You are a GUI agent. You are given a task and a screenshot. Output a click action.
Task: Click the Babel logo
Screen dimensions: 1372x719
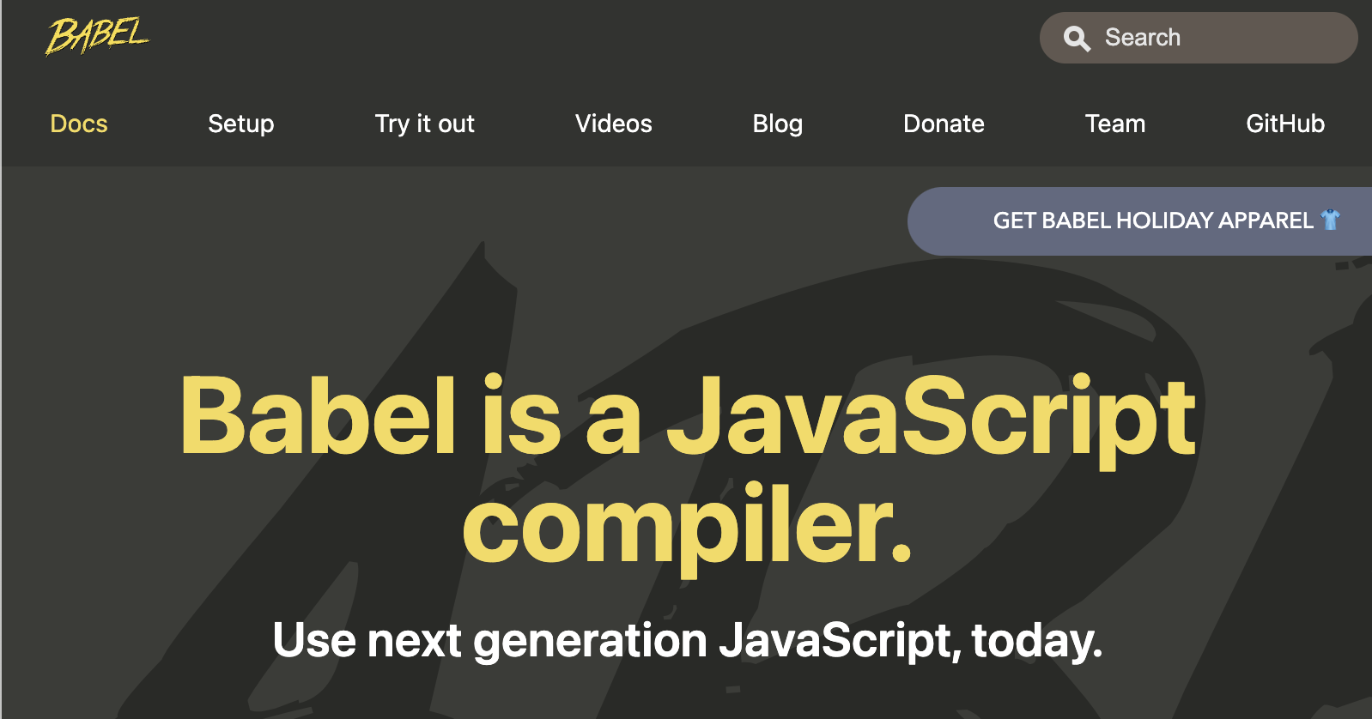point(96,36)
